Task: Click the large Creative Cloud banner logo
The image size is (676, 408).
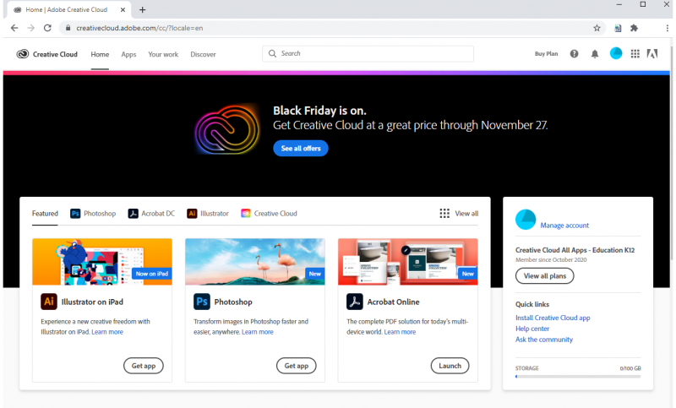Action: click(226, 129)
